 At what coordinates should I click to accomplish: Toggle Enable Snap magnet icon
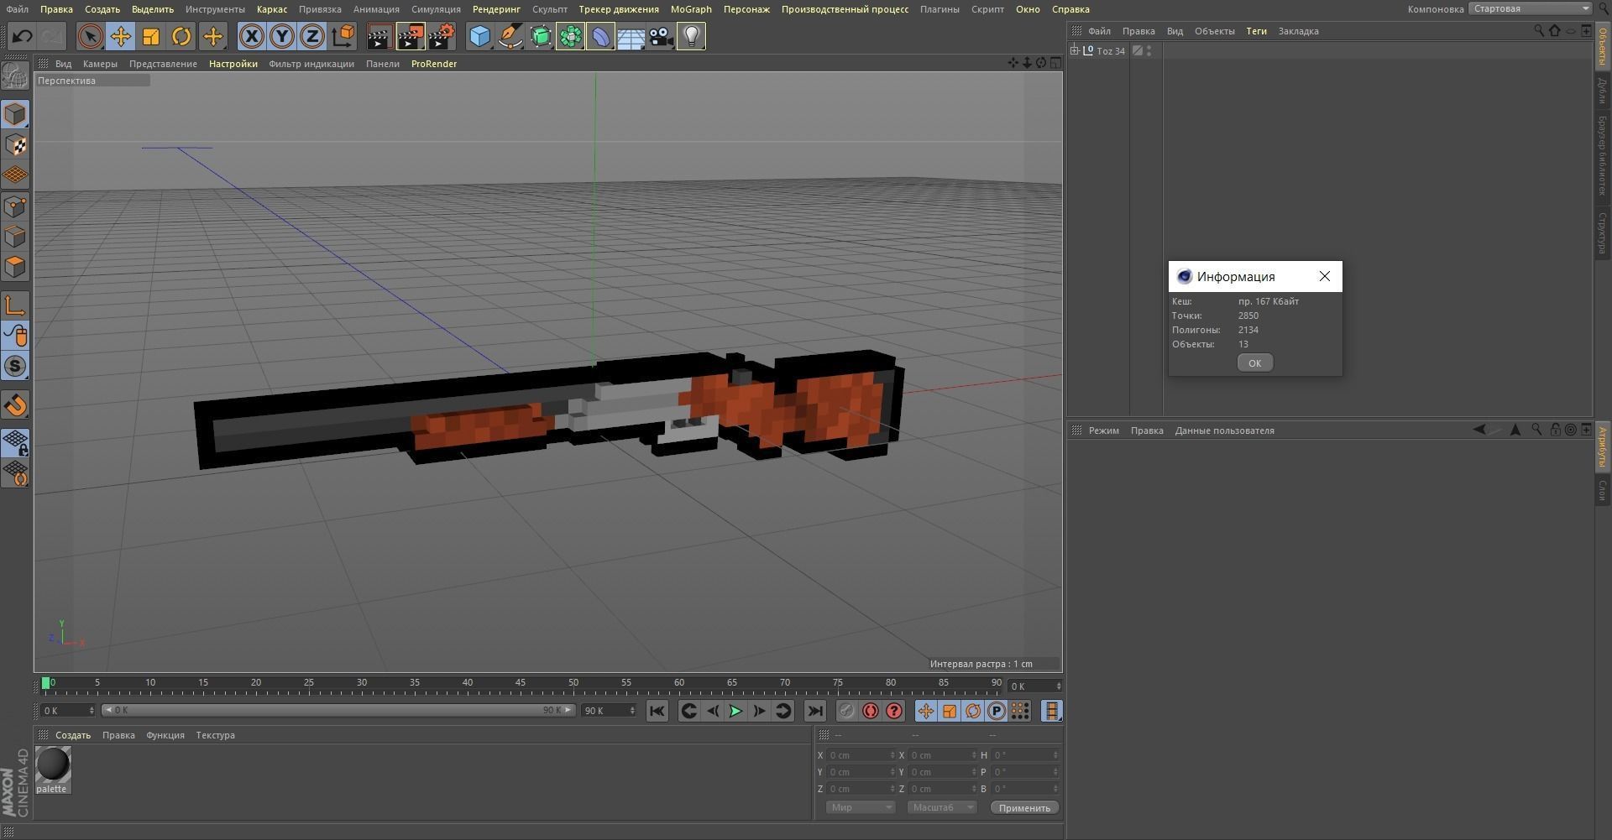[x=15, y=404]
